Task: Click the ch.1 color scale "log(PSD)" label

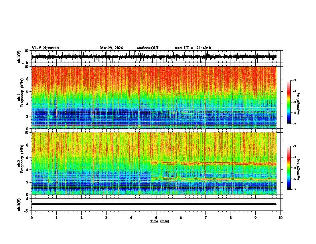Action: pos(299,104)
